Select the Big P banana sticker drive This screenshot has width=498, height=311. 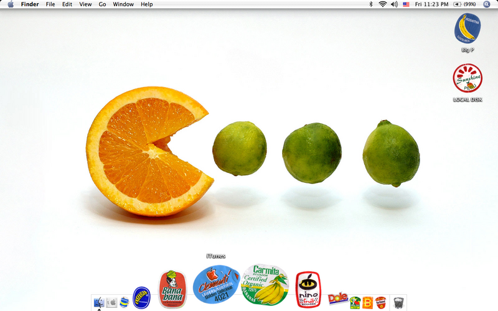(x=467, y=29)
